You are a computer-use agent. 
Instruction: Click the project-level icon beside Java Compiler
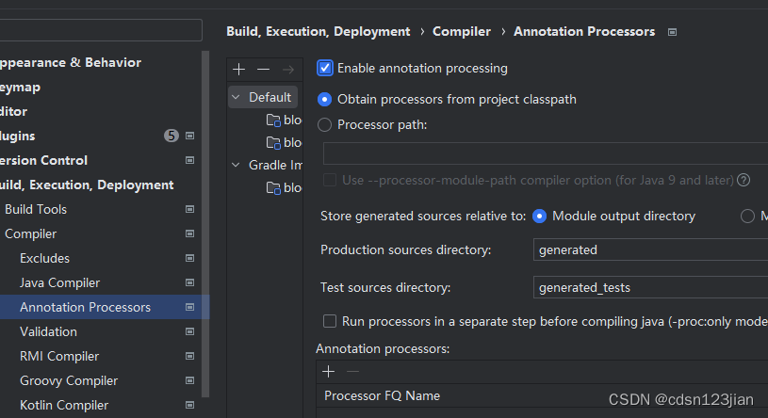click(x=189, y=282)
